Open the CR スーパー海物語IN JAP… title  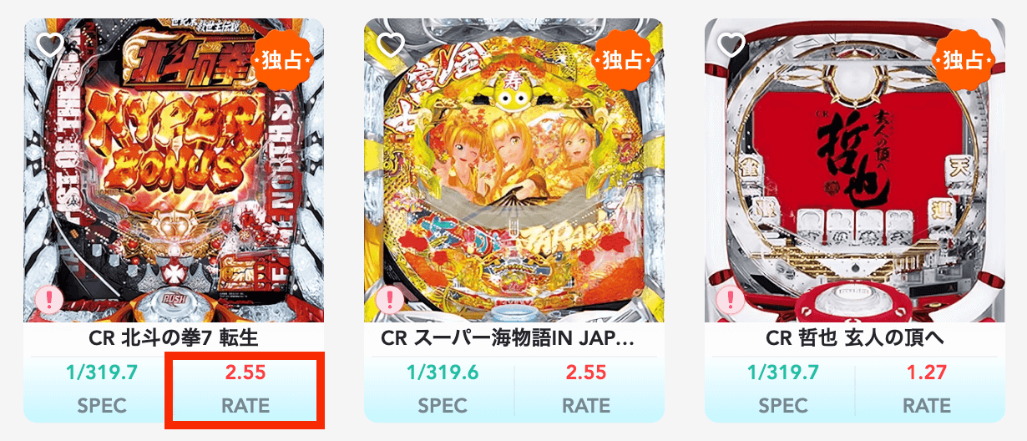pos(508,339)
